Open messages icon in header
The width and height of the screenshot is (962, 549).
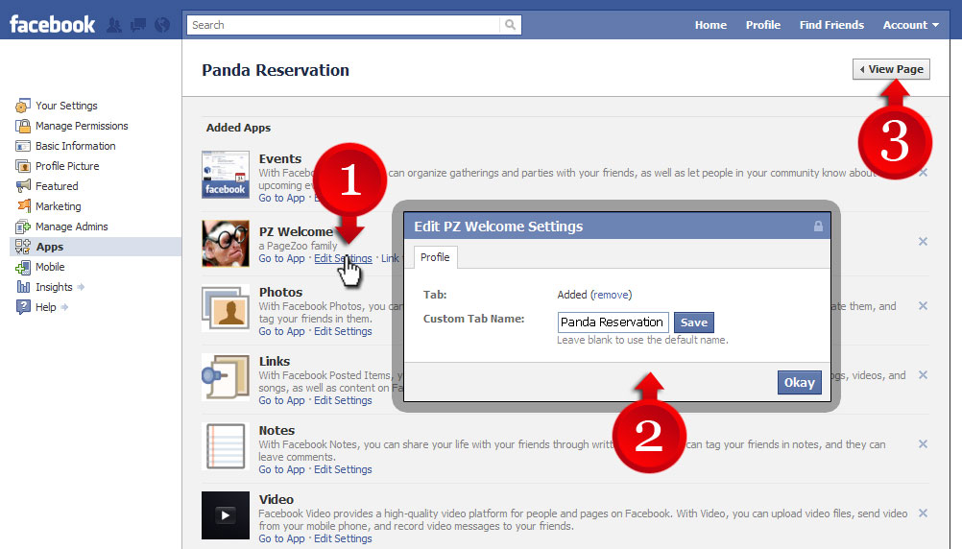pos(138,25)
